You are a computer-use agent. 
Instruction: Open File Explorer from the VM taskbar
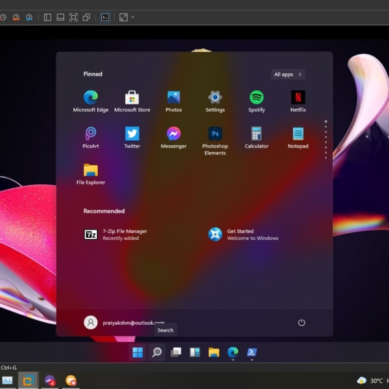[214, 352]
